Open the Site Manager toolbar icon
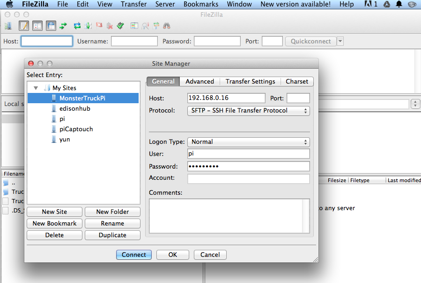 coord(8,26)
